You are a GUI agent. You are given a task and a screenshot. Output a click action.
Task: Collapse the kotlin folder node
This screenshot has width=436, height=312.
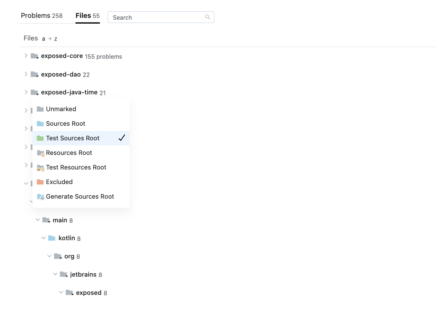(x=43, y=238)
